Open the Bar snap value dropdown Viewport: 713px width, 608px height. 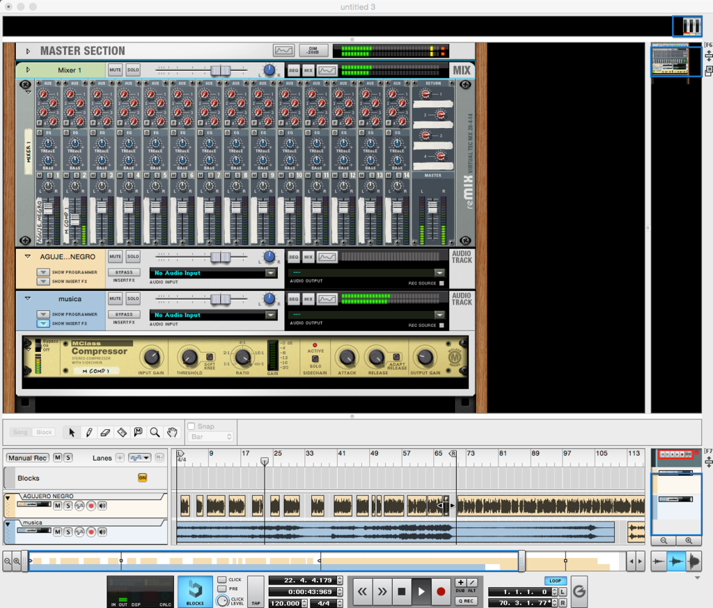(210, 437)
